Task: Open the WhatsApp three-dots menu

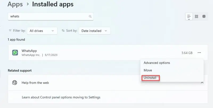Action: [199, 53]
